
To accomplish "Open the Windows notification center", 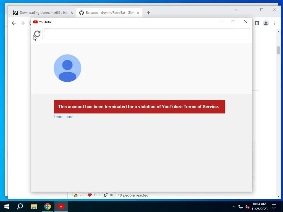I will [274, 206].
